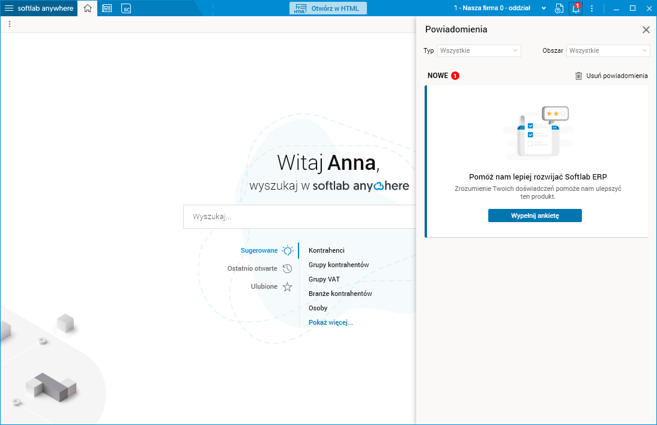Screen dimensions: 657x425
Task: Select the Sugerowane tab
Action: coord(259,250)
